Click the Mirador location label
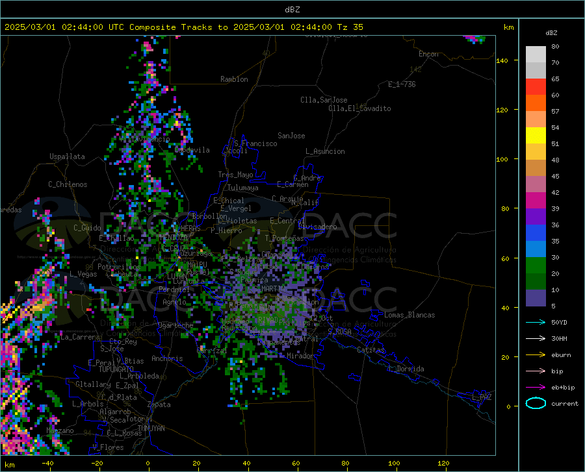This screenshot has width=585, height=472. tap(300, 356)
